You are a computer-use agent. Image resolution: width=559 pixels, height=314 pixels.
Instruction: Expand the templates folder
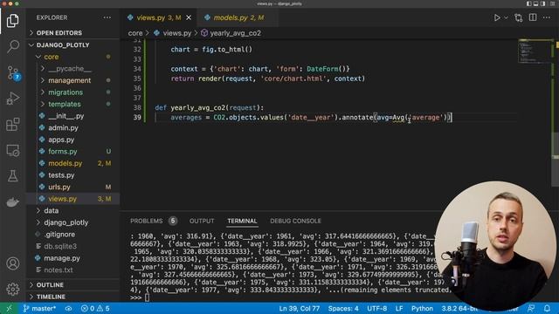coord(73,104)
